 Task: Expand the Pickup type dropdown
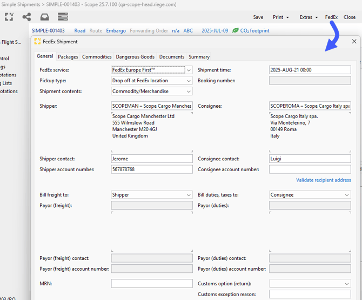click(189, 81)
